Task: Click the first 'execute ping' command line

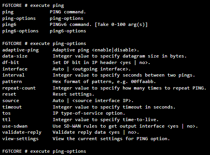Action: pos(33,5)
